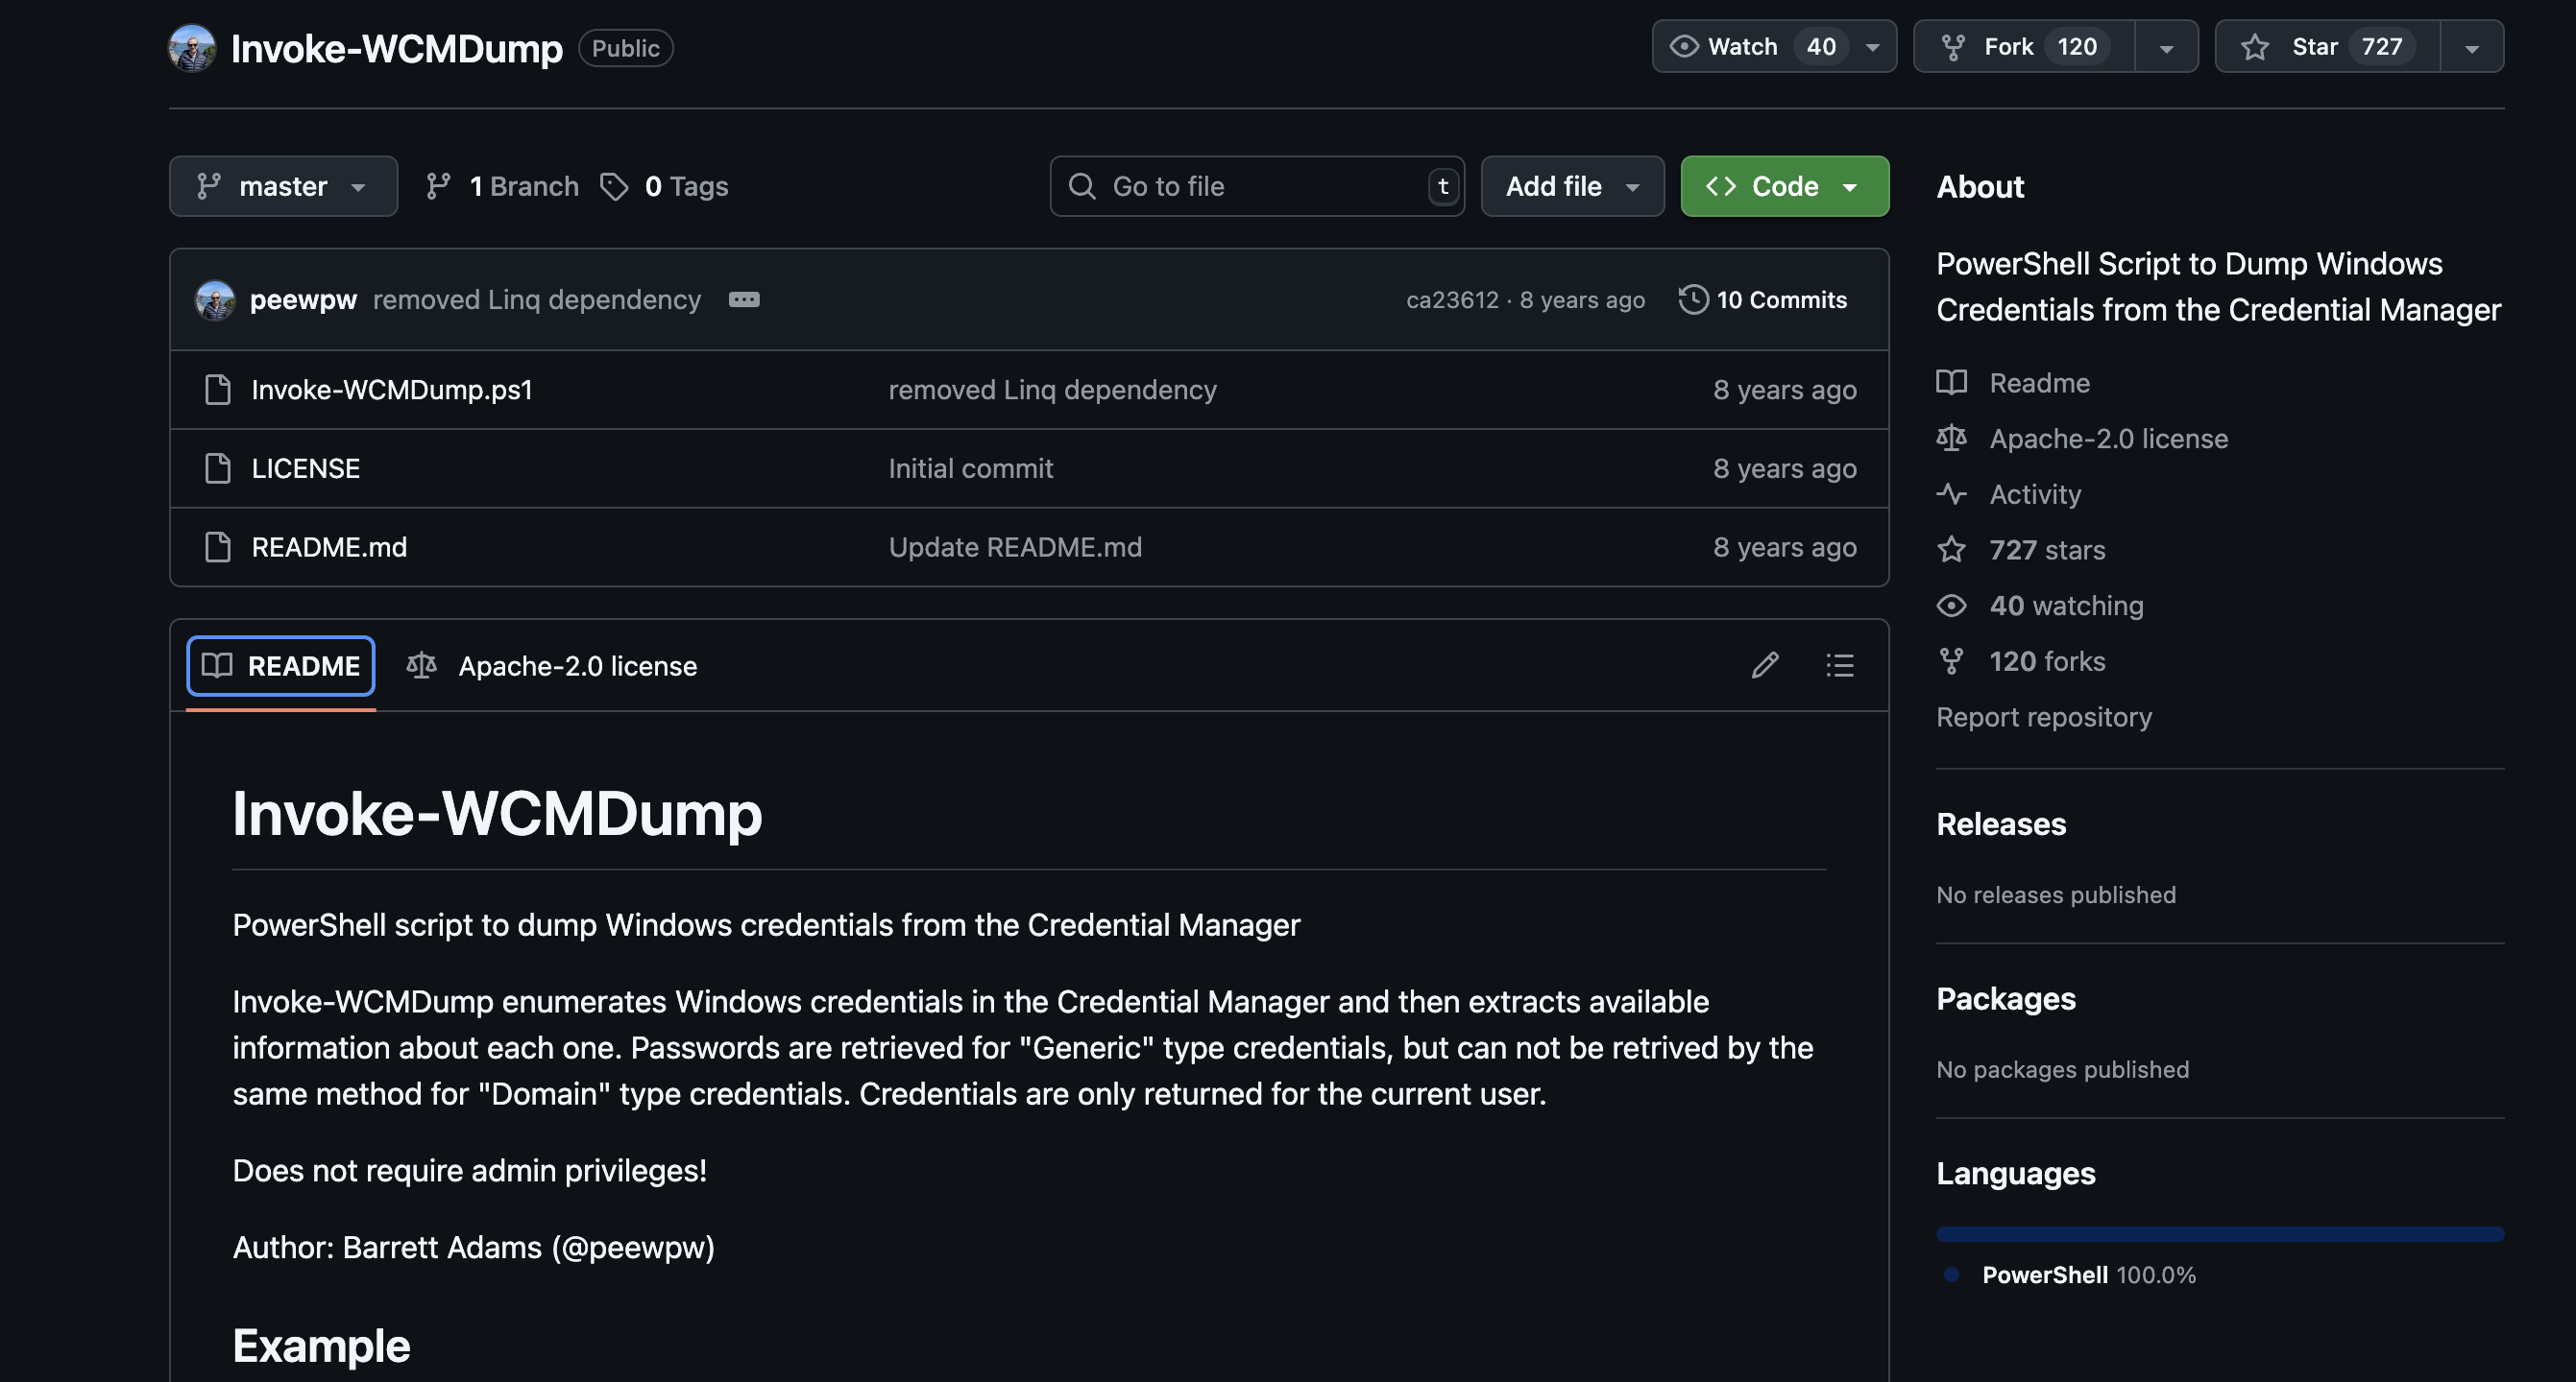Click the file icon next to LICENSE
The height and width of the screenshot is (1382, 2576).
pos(217,468)
